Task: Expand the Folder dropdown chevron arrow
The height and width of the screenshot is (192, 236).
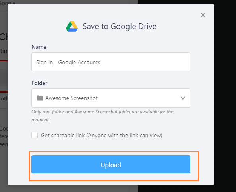Action: (x=183, y=98)
